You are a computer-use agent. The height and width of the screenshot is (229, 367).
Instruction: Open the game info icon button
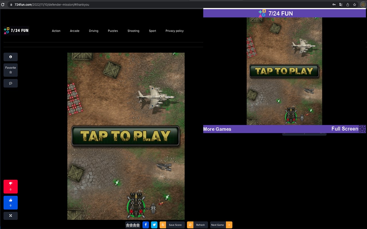pyautogui.click(x=11, y=57)
